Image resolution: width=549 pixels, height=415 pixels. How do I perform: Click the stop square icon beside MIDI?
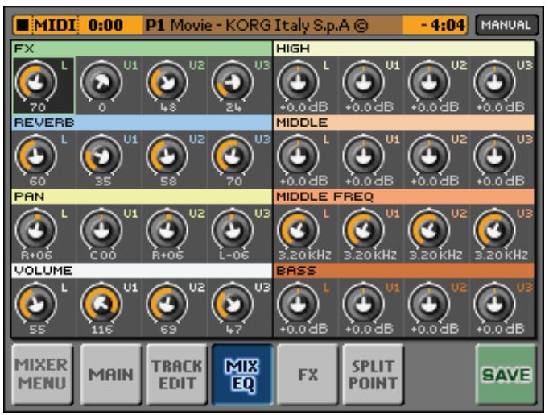pos(23,25)
